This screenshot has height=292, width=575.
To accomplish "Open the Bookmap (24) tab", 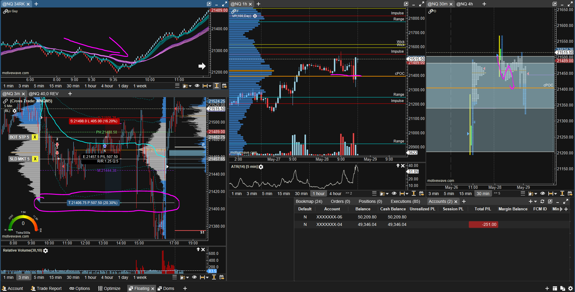I will point(309,201).
